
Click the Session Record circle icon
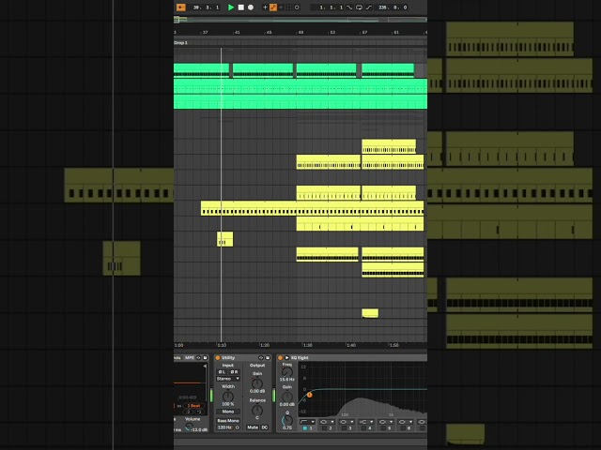pyautogui.click(x=297, y=7)
